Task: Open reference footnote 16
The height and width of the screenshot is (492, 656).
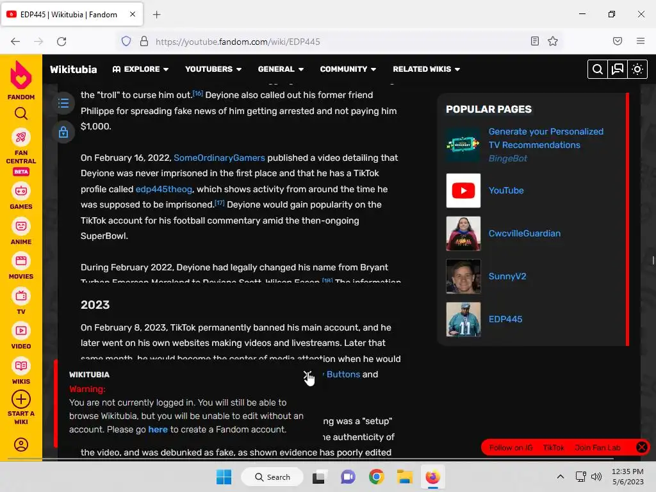Action: pyautogui.click(x=198, y=94)
